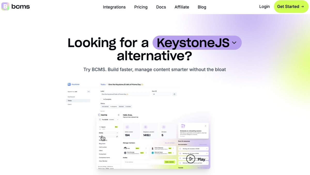Close the onboarding session card

click(x=206, y=126)
